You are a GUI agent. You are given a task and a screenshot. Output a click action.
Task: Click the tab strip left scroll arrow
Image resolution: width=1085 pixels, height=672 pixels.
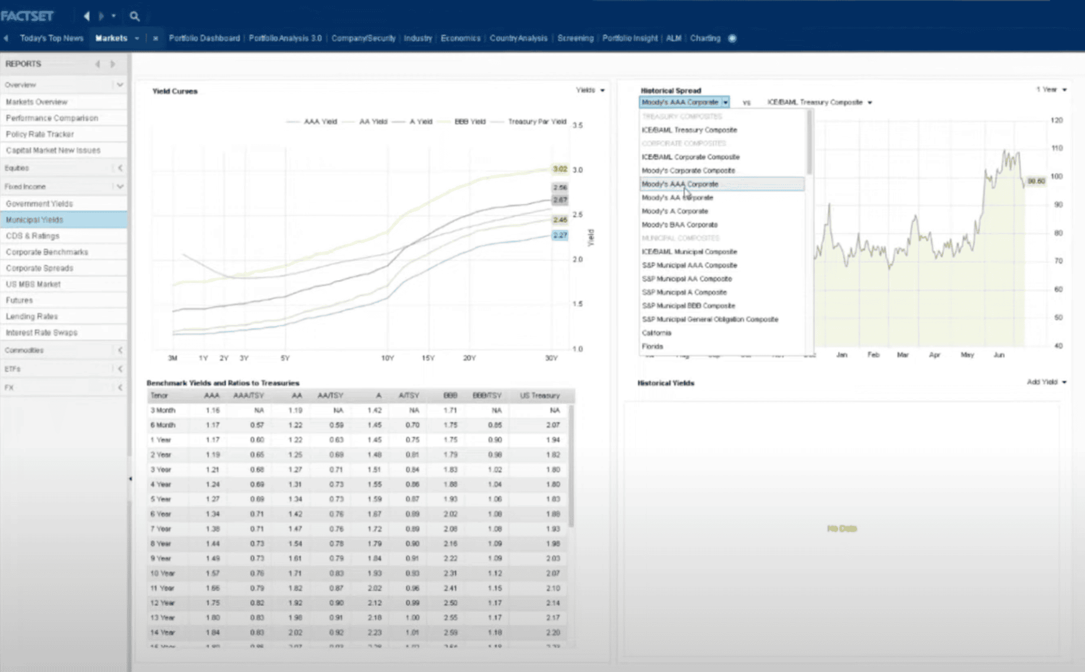click(6, 38)
